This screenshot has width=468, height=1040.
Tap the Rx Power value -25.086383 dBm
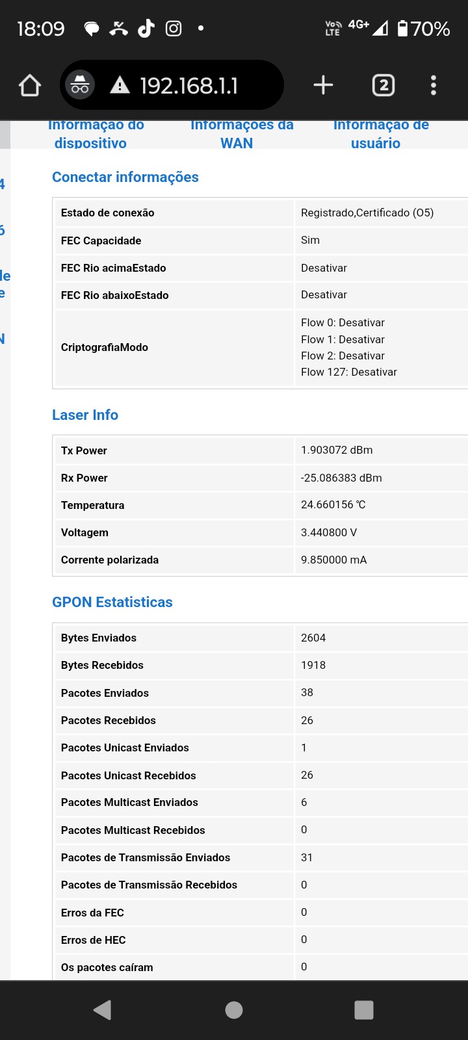coord(341,478)
